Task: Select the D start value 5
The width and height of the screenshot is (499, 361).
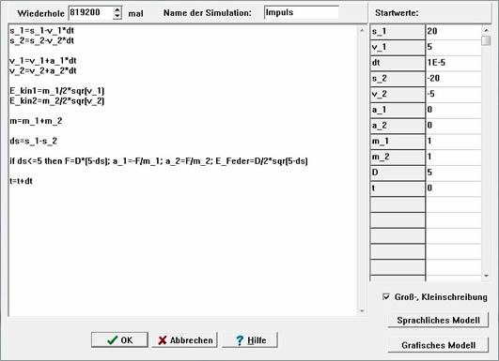Action: [x=454, y=173]
